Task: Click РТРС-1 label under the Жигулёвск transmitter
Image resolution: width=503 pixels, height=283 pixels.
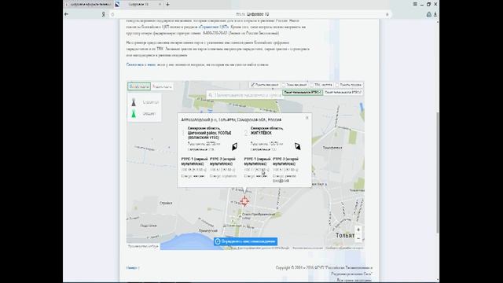Action: pos(257,161)
